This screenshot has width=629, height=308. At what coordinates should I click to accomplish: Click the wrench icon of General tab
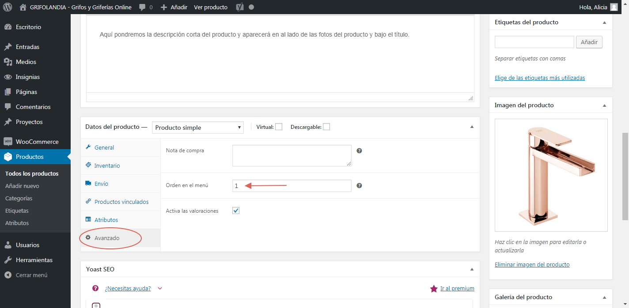(x=88, y=147)
